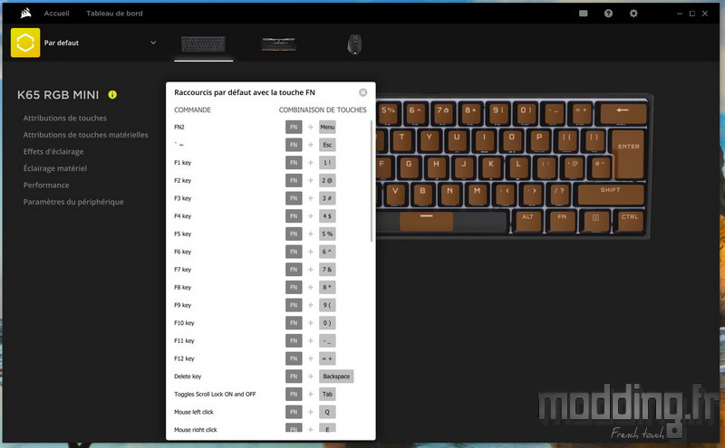Click the Menu key chip in FN2 row
The width and height of the screenshot is (725, 448).
[x=327, y=127]
